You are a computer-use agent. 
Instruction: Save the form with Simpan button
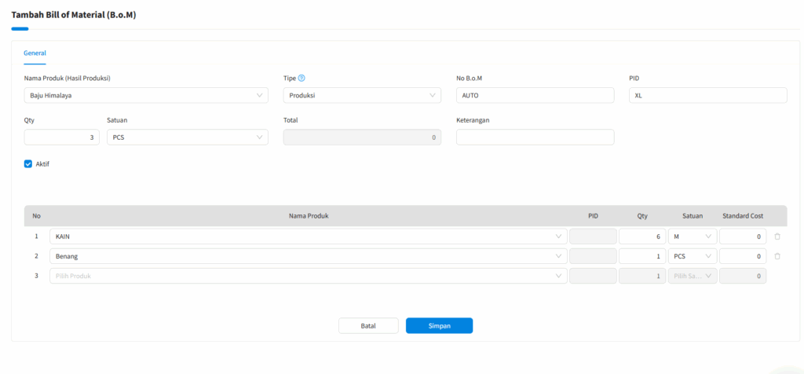(439, 326)
